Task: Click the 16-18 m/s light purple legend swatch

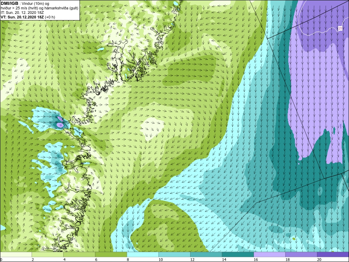Action: click(x=269, y=254)
